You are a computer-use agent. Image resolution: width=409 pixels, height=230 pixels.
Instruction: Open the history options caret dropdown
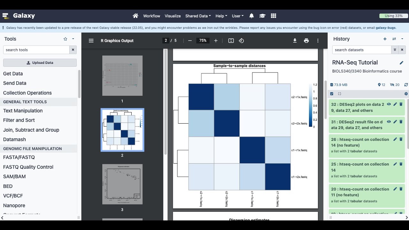[402, 39]
